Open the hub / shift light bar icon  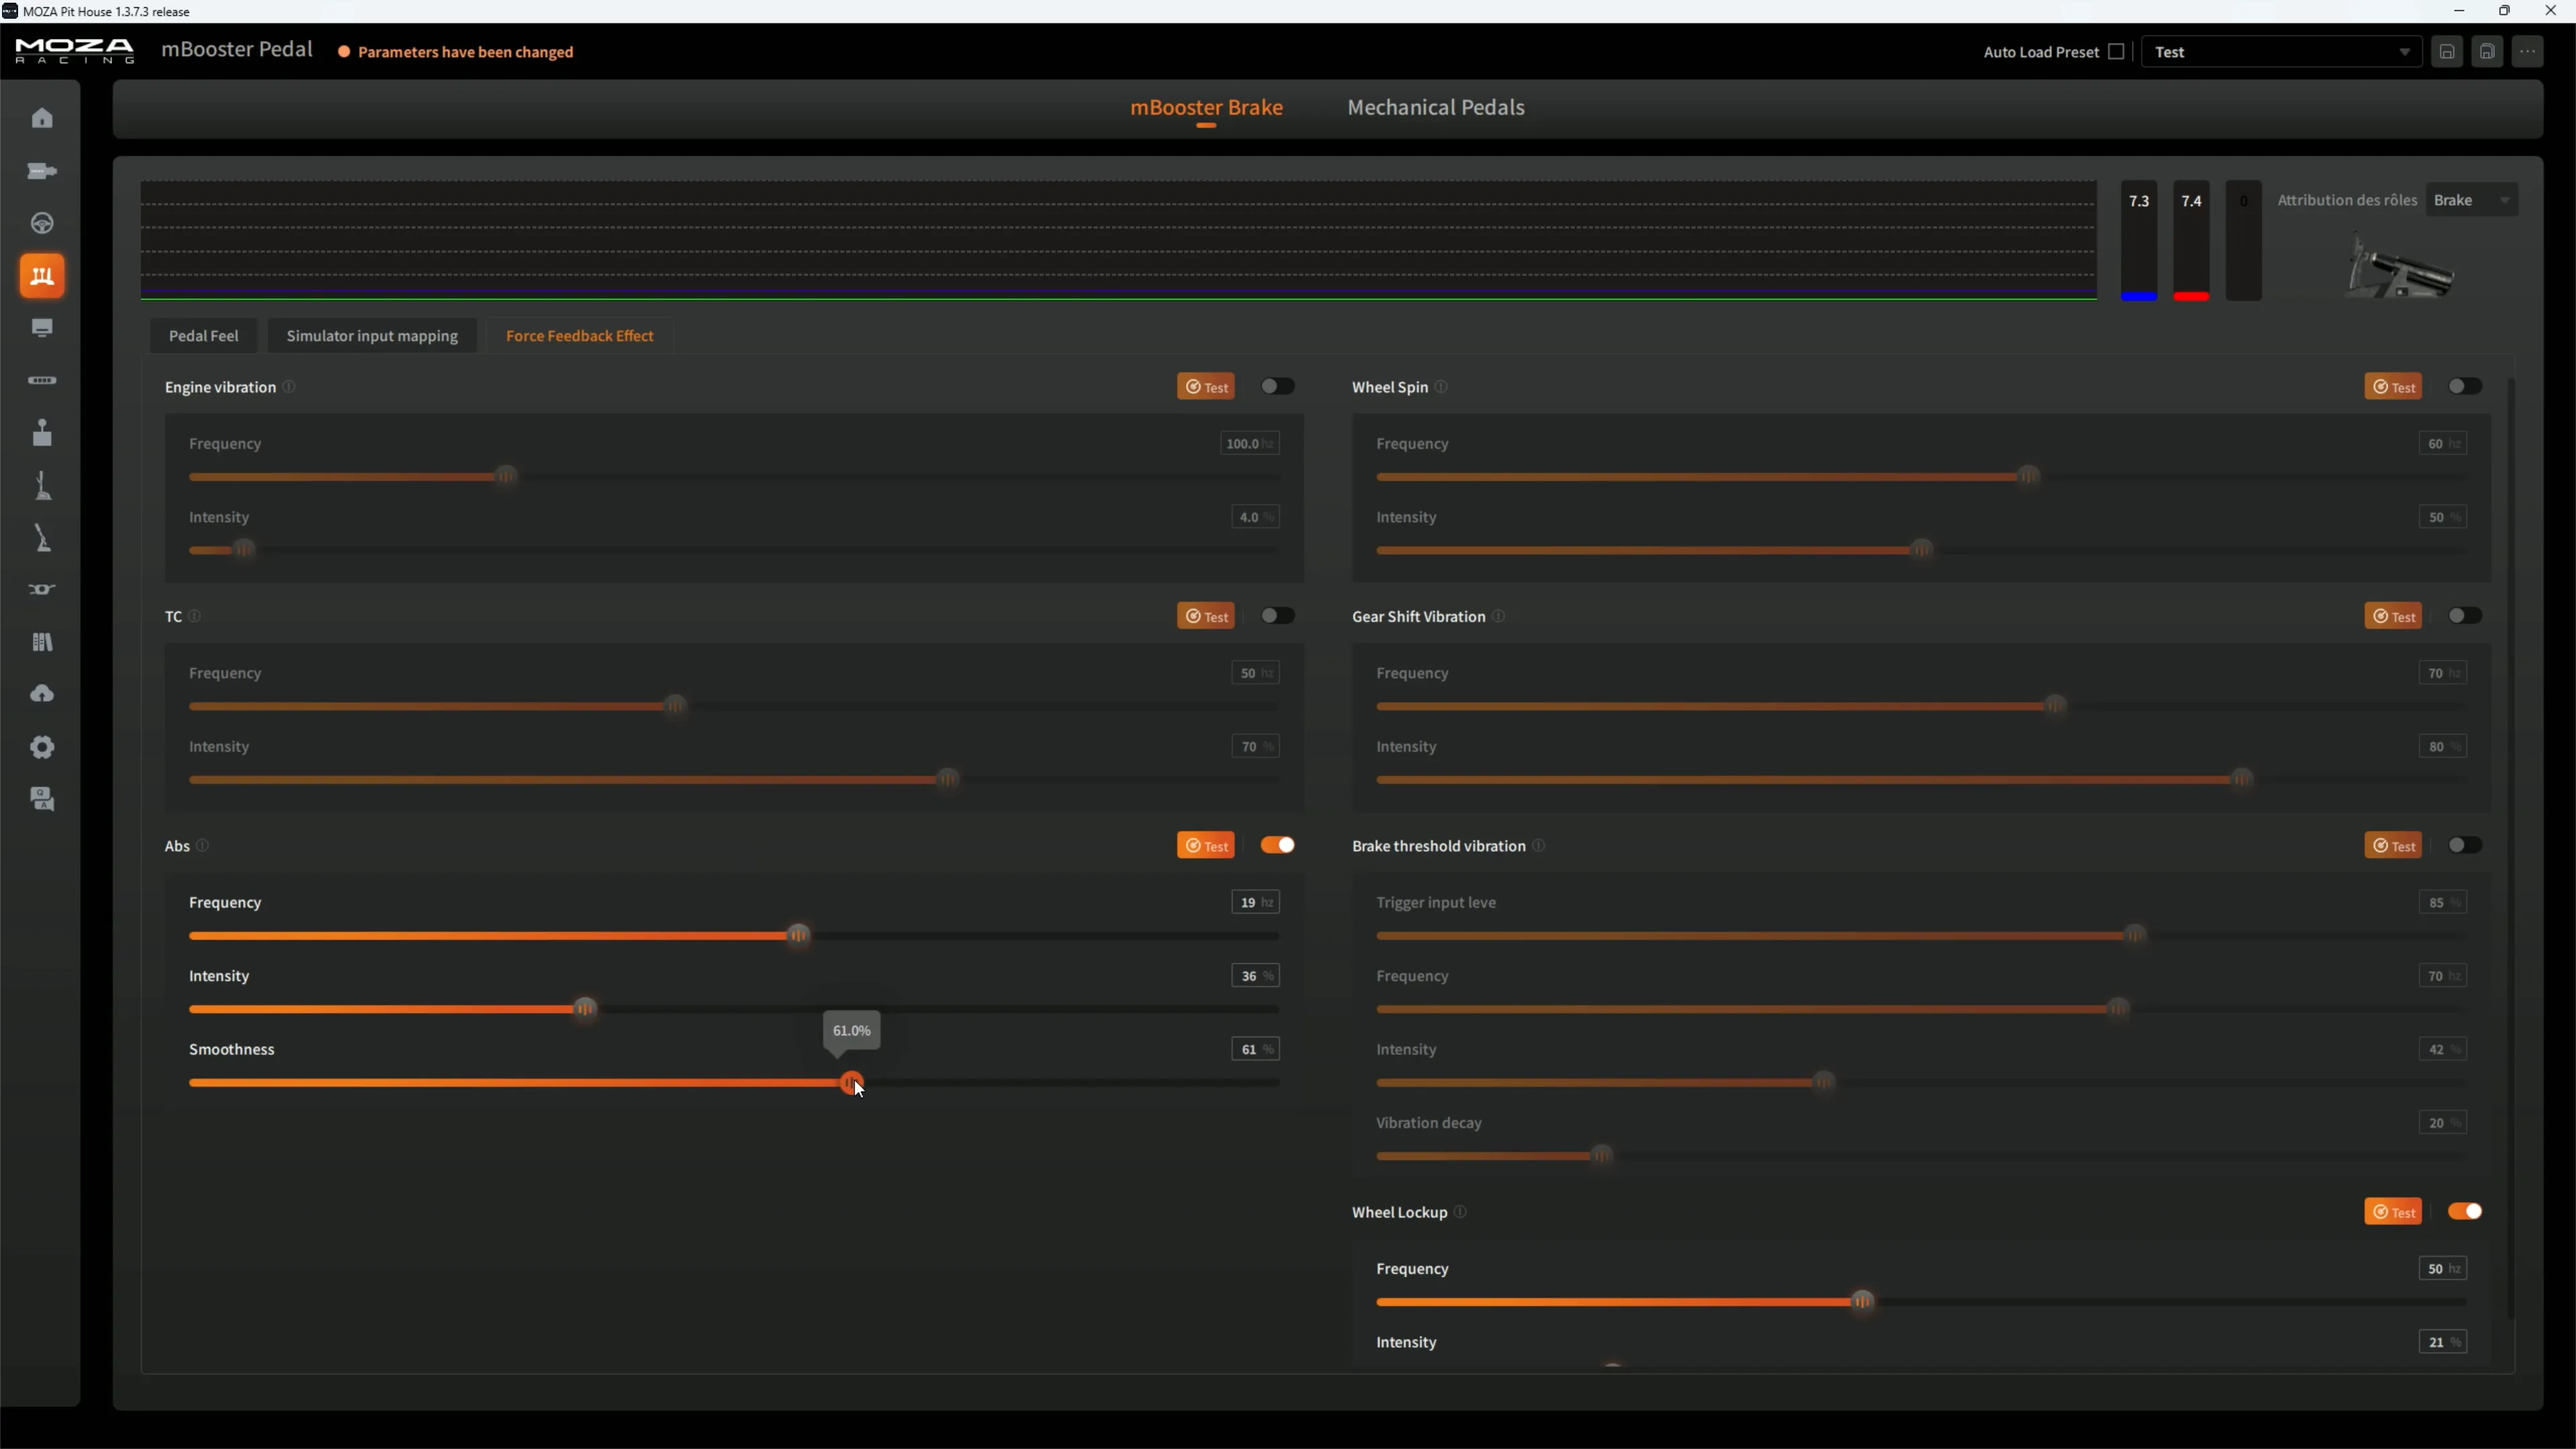[42, 380]
